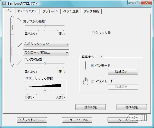Click the Bamboo window title bar icon
154x128 pixels.
click(x=4, y=4)
